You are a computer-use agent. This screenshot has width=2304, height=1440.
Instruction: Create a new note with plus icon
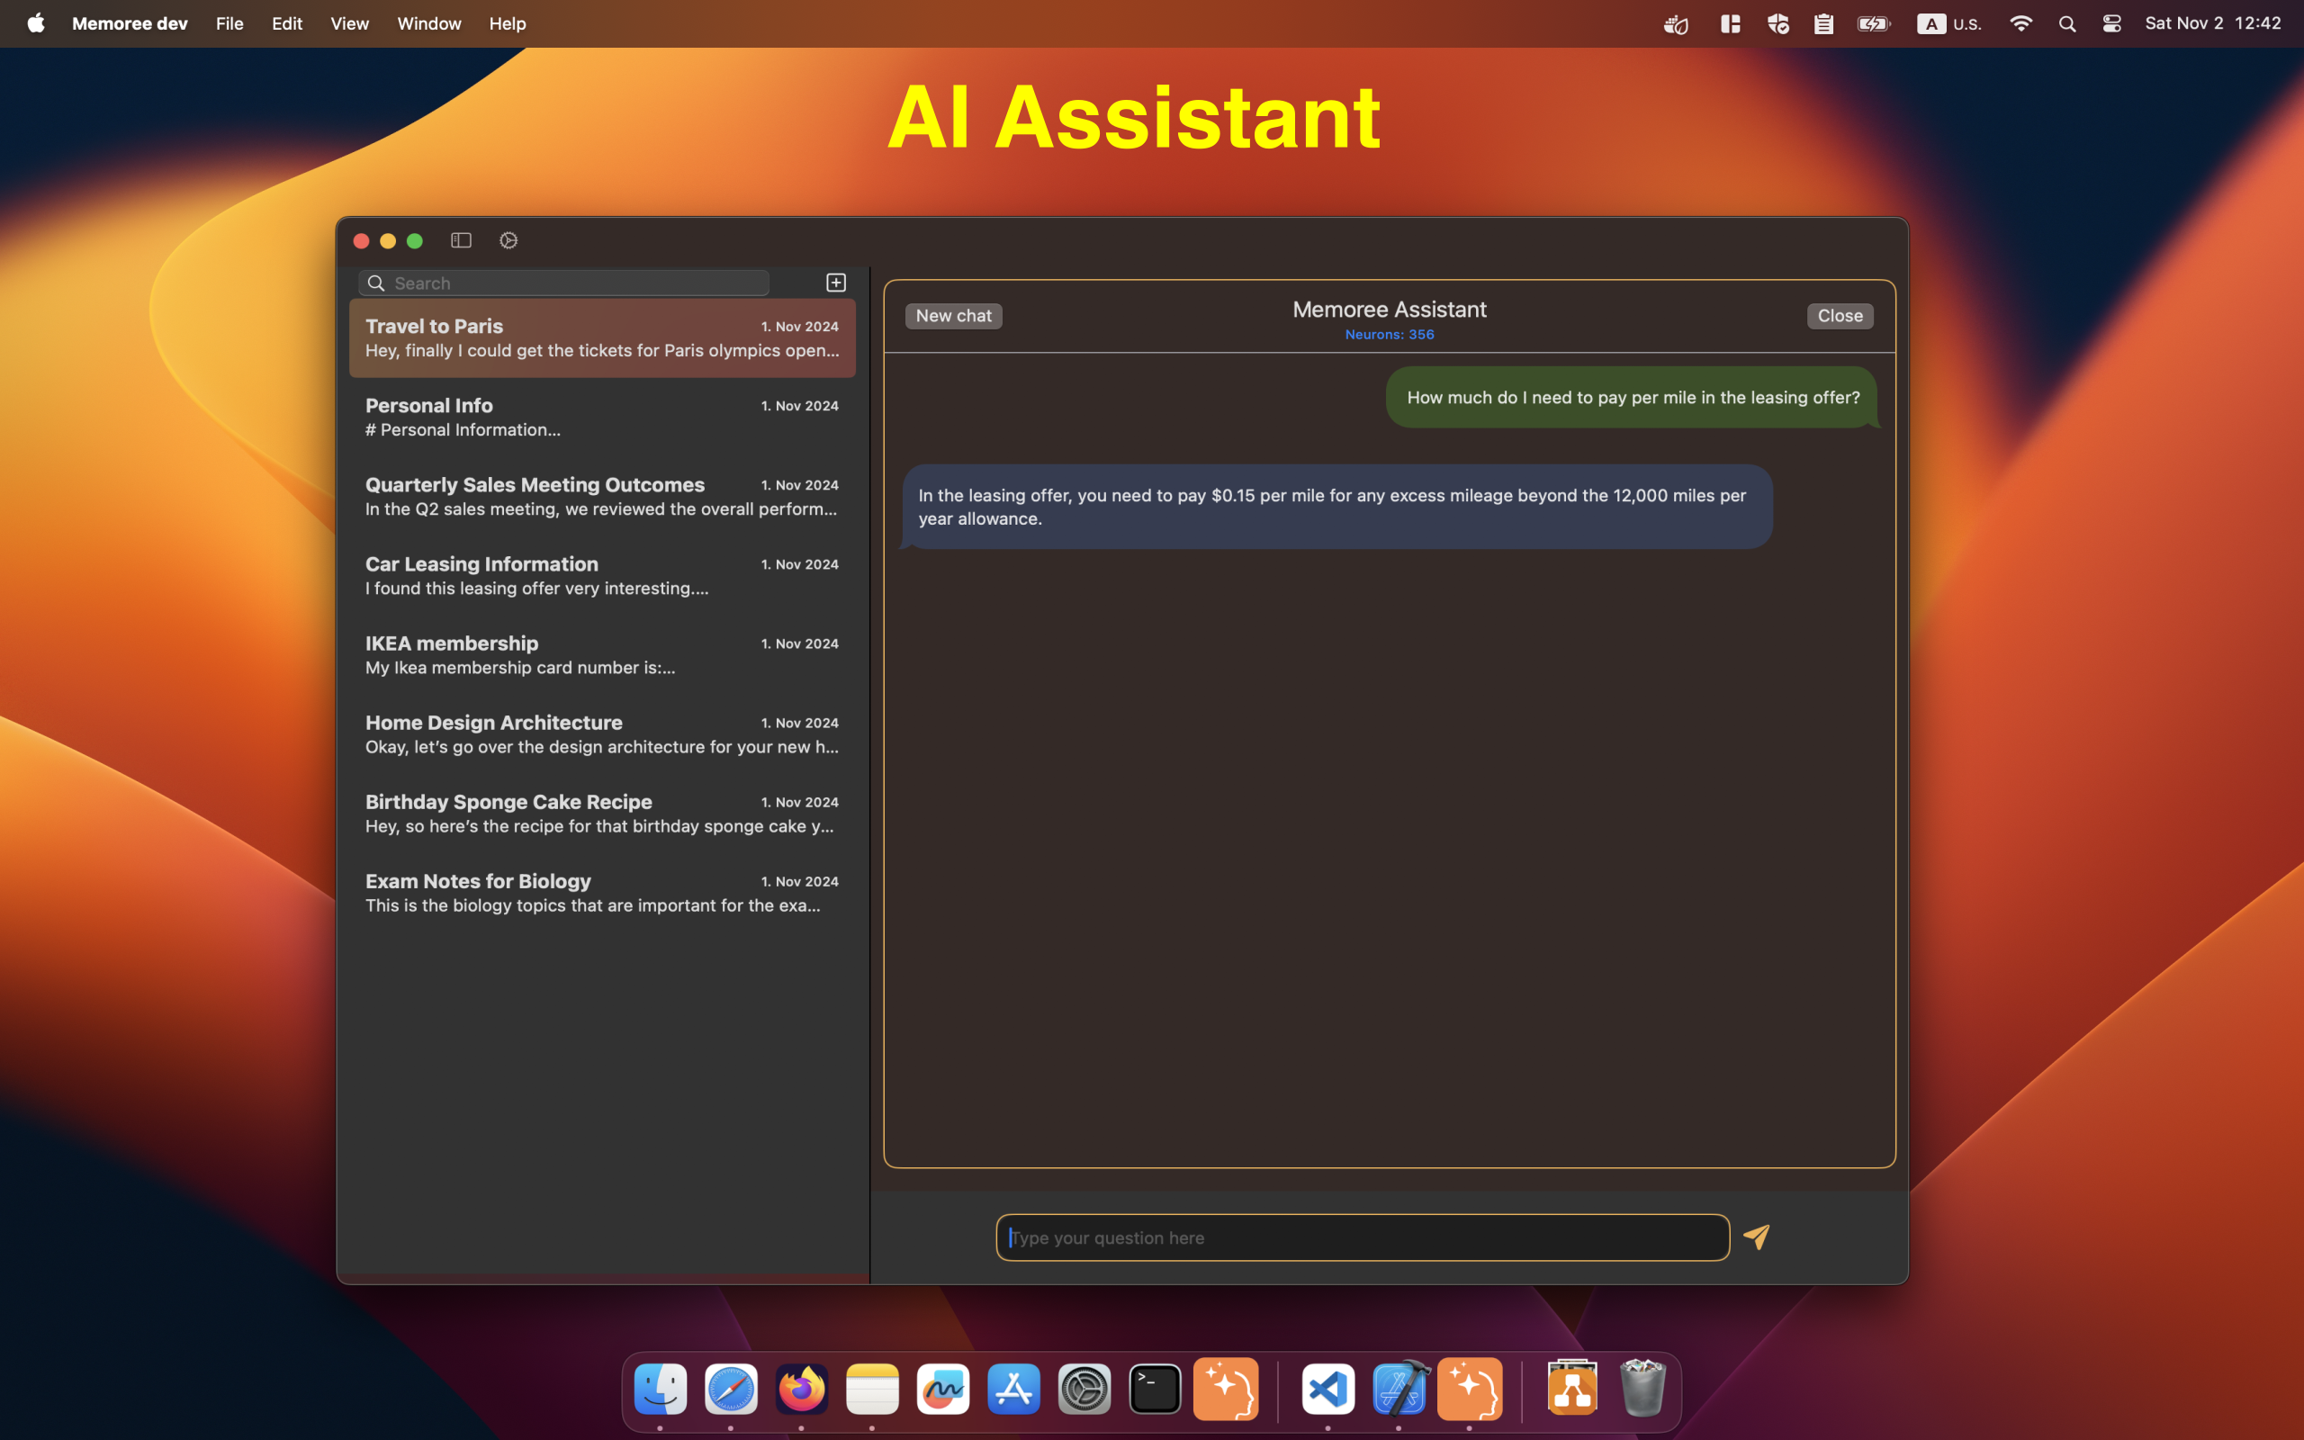pyautogui.click(x=836, y=282)
